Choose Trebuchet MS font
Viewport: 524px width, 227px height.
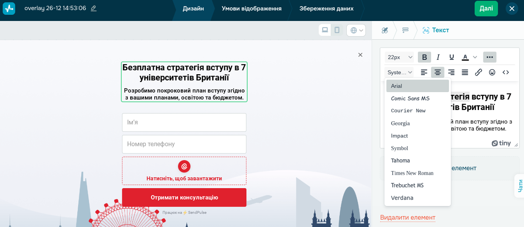(417, 186)
